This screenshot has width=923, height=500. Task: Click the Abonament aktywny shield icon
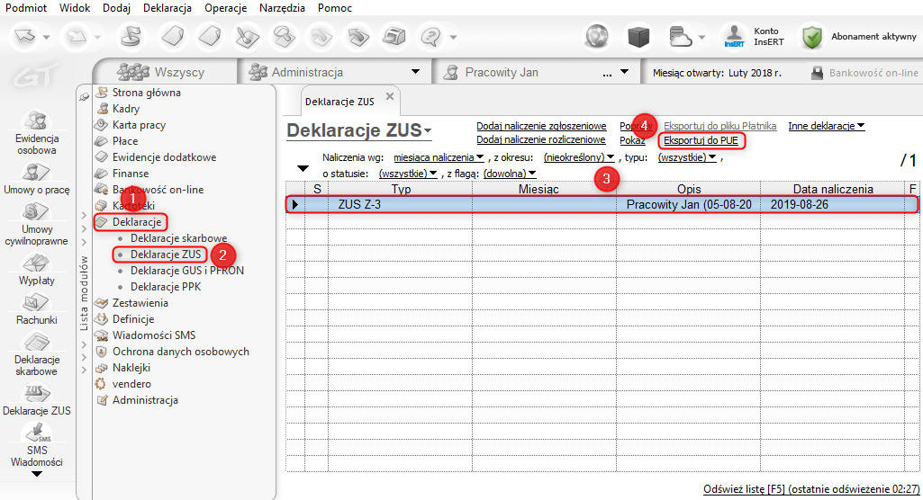coord(812,37)
